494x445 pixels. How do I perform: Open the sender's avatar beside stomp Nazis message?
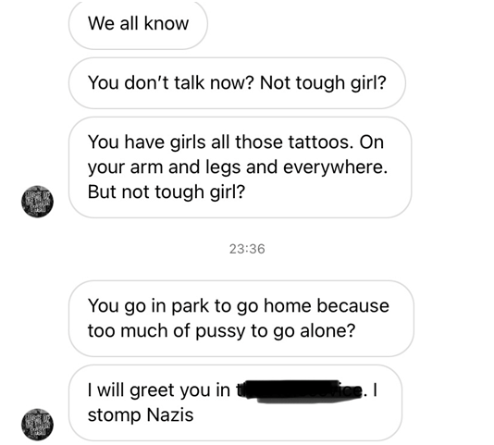pyautogui.click(x=37, y=425)
